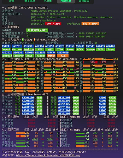Viewport: 123px width, 158px height.
Task: Click the AS5511 Orange badge
Action: [90, 48]
